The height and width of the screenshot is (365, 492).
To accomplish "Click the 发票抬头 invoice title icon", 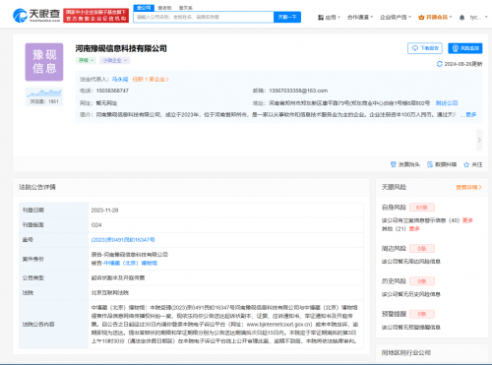I will point(394,164).
